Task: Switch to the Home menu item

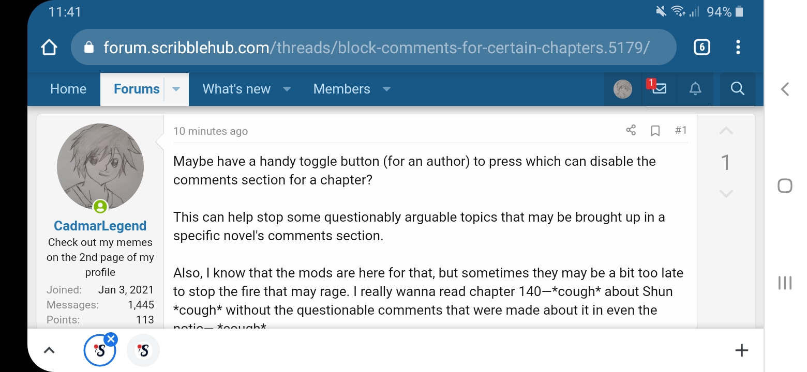Action: [x=68, y=89]
